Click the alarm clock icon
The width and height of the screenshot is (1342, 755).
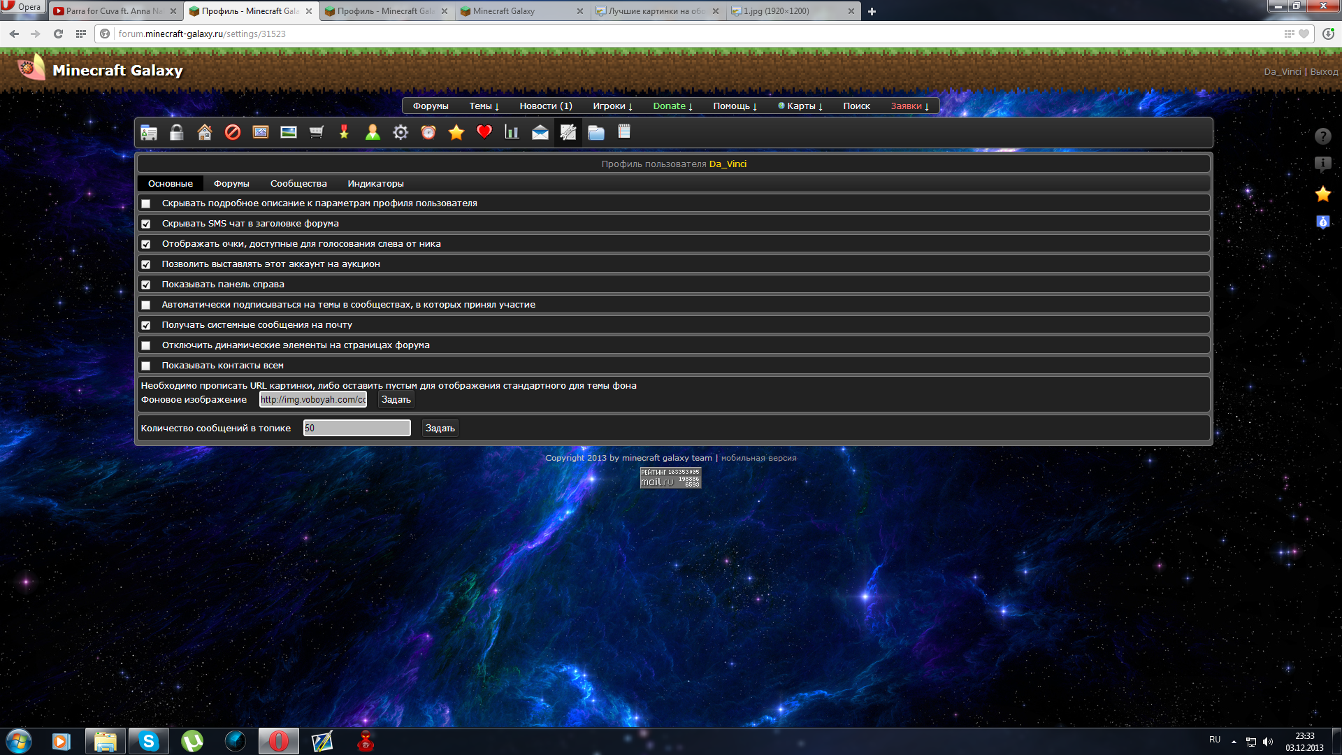click(428, 132)
